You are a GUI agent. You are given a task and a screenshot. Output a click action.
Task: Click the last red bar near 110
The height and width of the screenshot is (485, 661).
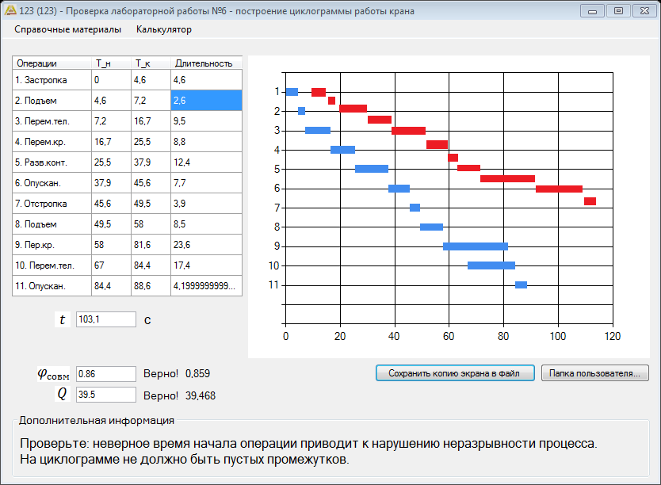(x=590, y=201)
